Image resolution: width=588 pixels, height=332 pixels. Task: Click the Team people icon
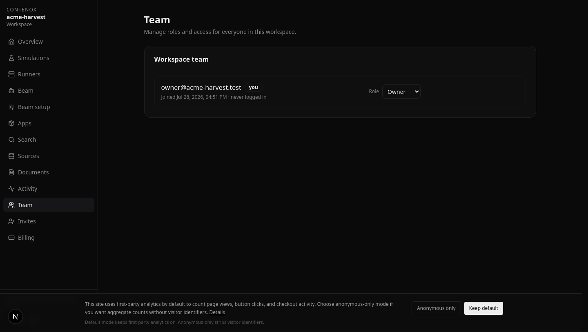click(x=11, y=205)
